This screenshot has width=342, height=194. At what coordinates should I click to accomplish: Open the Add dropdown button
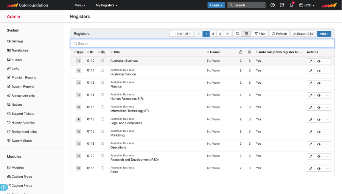click(324, 34)
